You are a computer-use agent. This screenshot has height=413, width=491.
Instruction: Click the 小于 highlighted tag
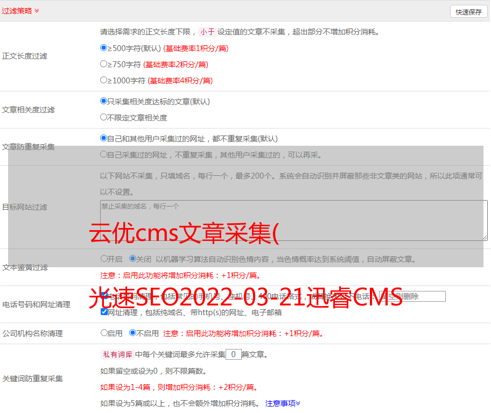tap(208, 32)
